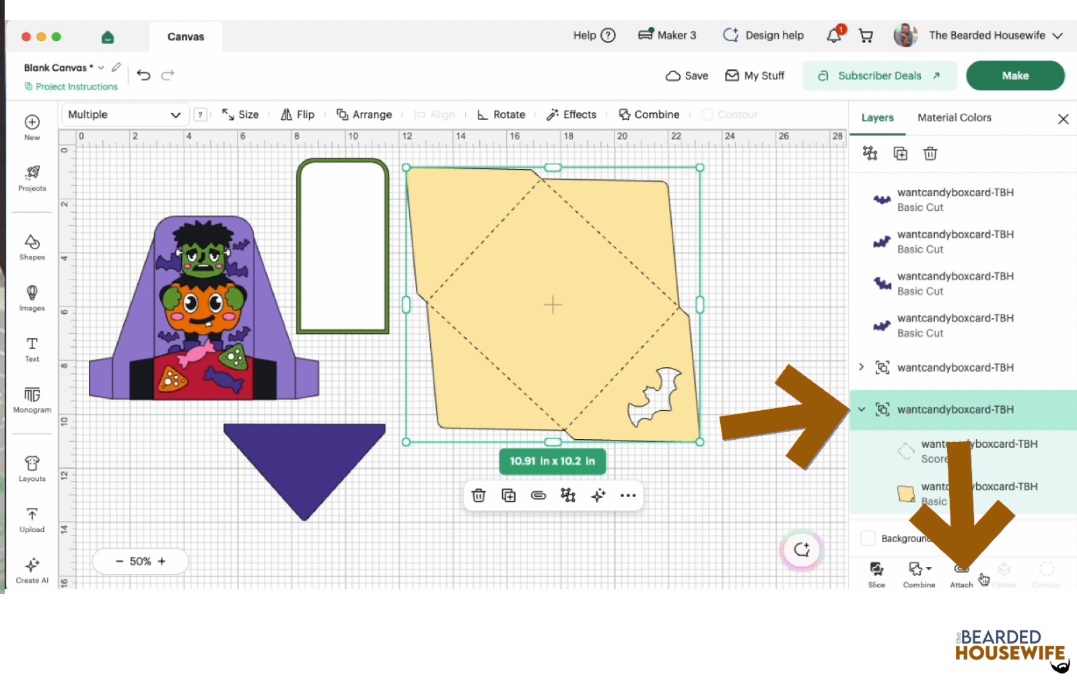
Task: Switch to the Layers tab
Action: (x=878, y=118)
